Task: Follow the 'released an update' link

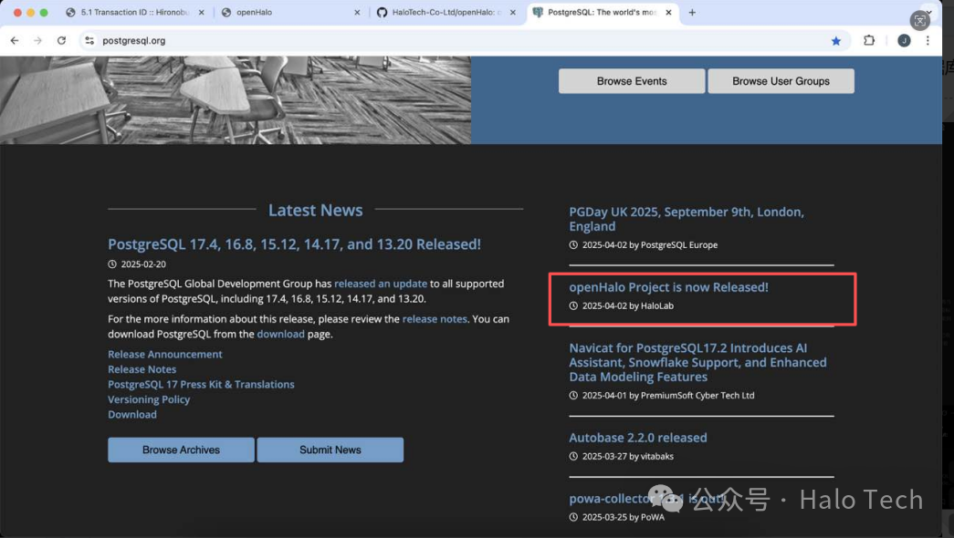Action: click(x=381, y=284)
